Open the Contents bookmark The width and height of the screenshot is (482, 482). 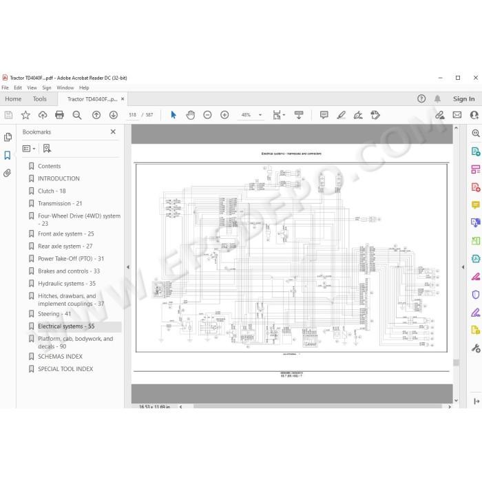pos(49,166)
